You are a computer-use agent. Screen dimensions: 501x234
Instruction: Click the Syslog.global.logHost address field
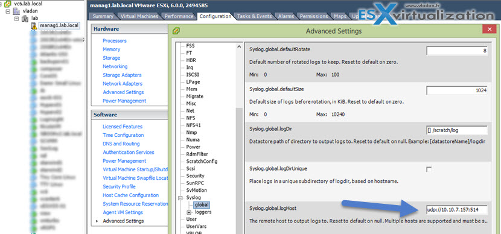click(x=457, y=210)
